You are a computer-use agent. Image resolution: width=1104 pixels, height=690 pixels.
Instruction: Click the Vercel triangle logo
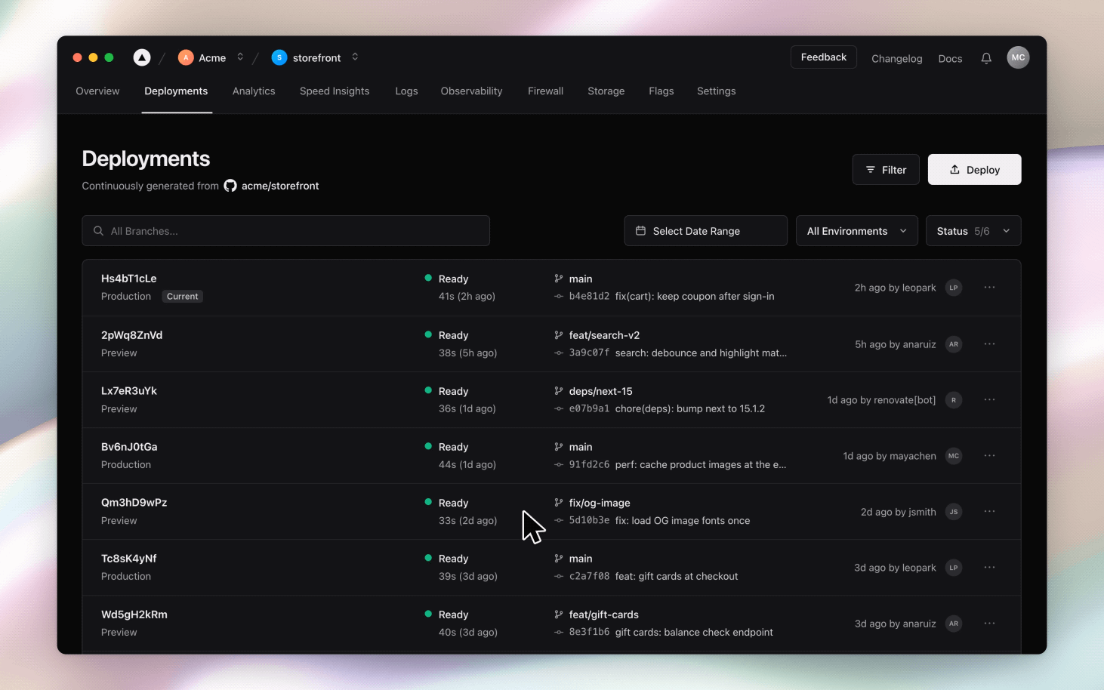pyautogui.click(x=142, y=57)
